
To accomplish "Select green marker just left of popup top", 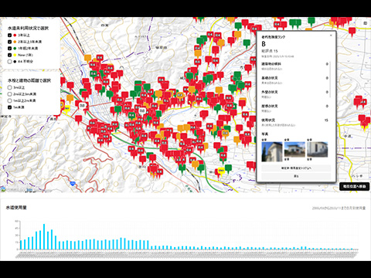I will point(247,43).
